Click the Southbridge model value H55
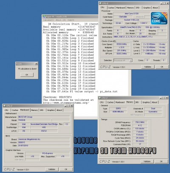Image resolution: width=170 pixels, height=173 pixels. pyautogui.click(x=44, y=128)
